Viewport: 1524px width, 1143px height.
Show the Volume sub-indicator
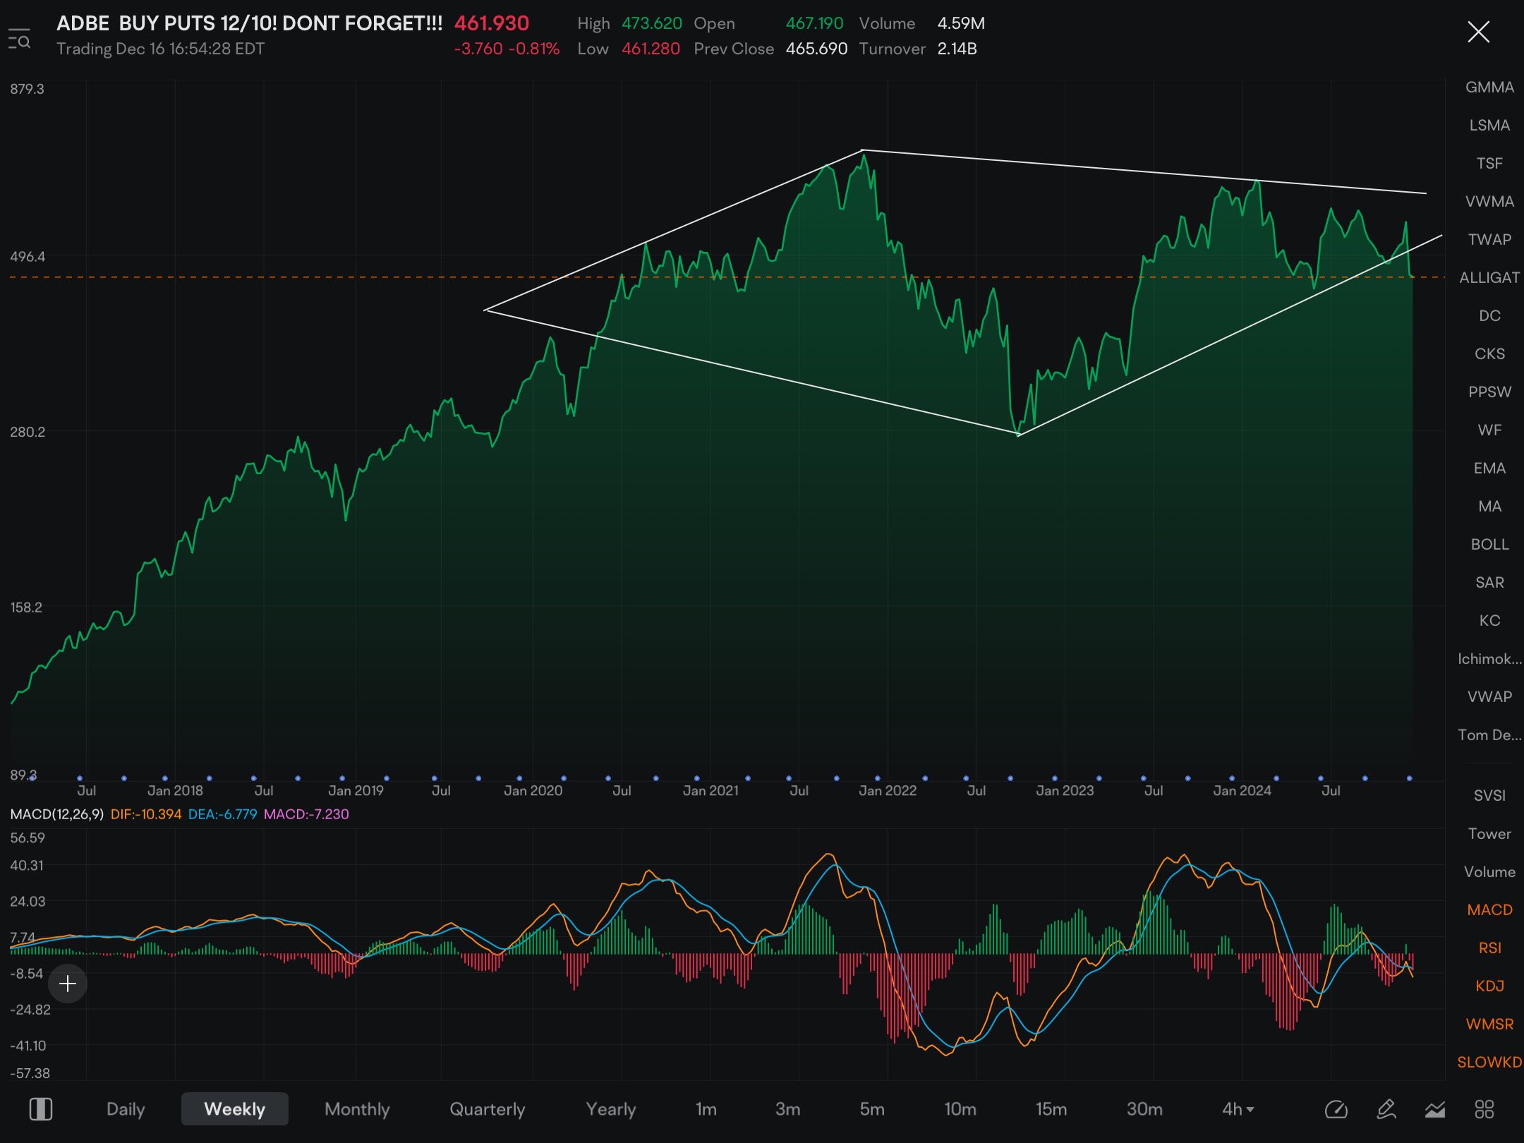[1489, 872]
